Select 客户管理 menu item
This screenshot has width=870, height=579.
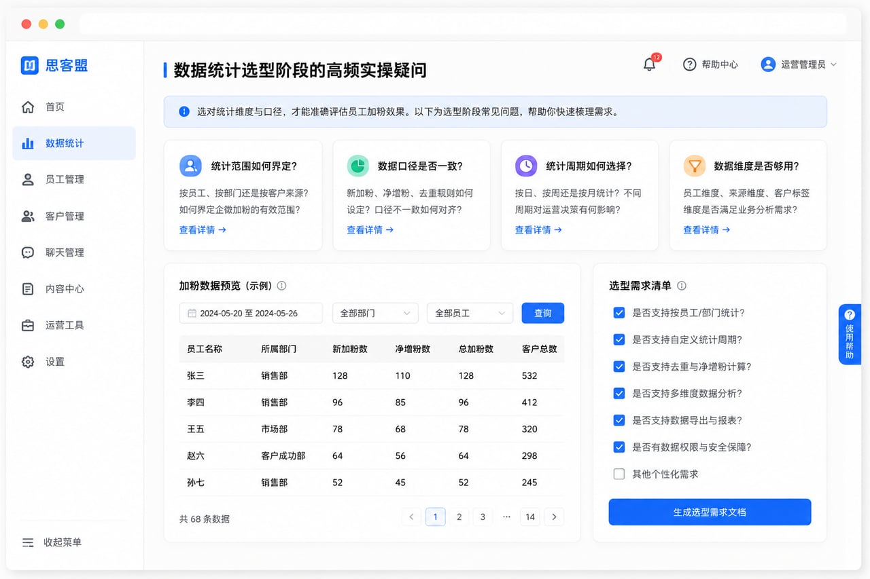pyautogui.click(x=74, y=217)
